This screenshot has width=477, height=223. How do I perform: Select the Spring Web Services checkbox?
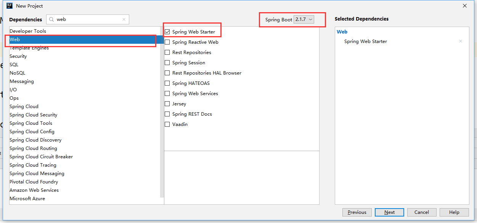click(167, 94)
